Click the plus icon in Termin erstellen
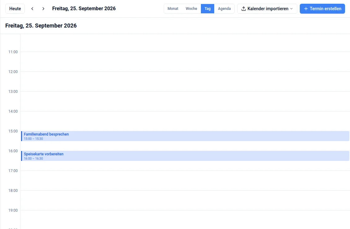This screenshot has height=229, width=350. 306,9
